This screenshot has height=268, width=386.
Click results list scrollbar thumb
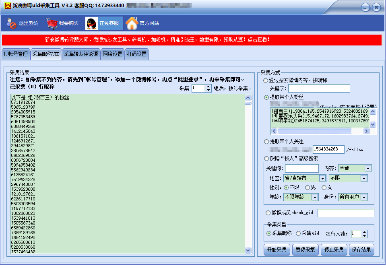coord(248,103)
